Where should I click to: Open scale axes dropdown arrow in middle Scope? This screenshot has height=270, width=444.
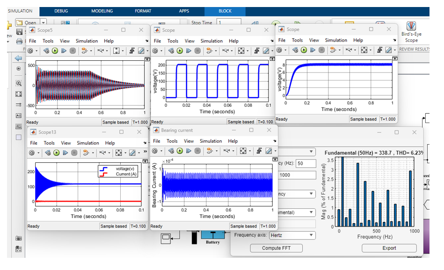coord(247,51)
